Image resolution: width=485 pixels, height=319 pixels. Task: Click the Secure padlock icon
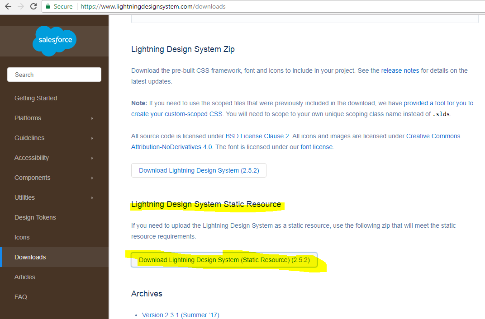click(x=48, y=6)
